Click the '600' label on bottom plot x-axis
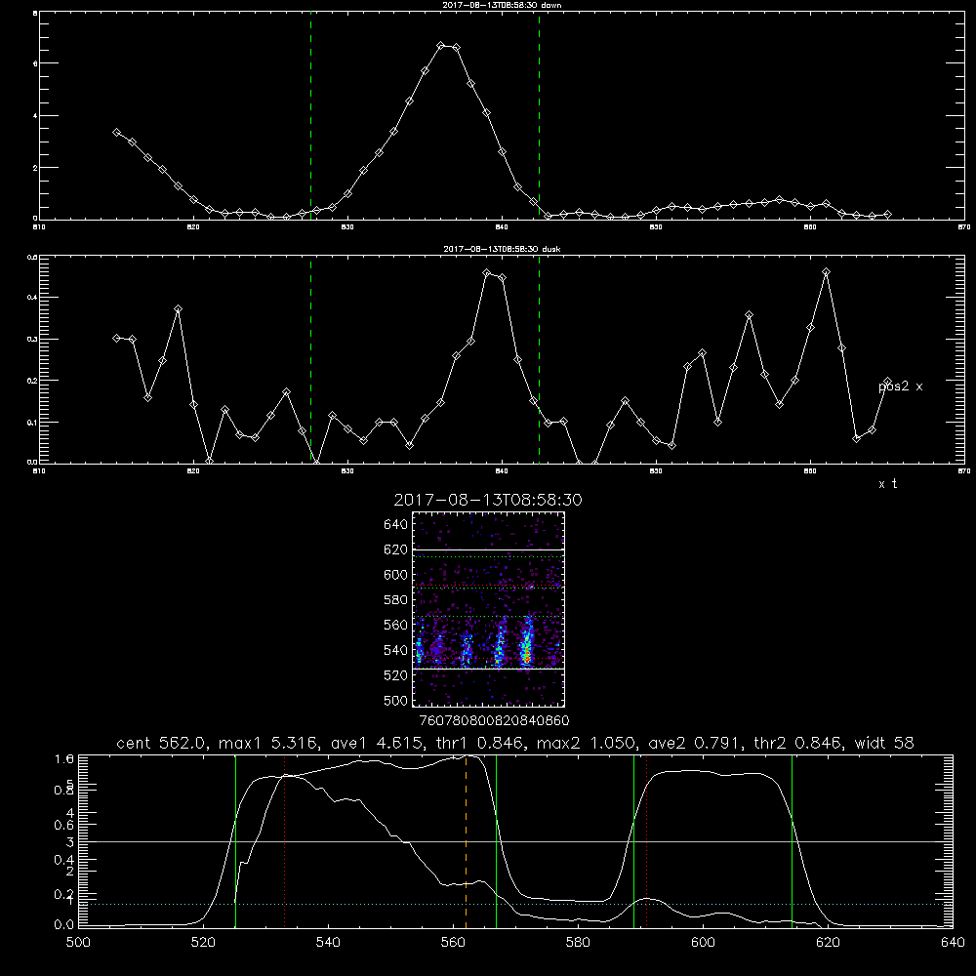Viewport: 976px width, 976px height. [704, 943]
